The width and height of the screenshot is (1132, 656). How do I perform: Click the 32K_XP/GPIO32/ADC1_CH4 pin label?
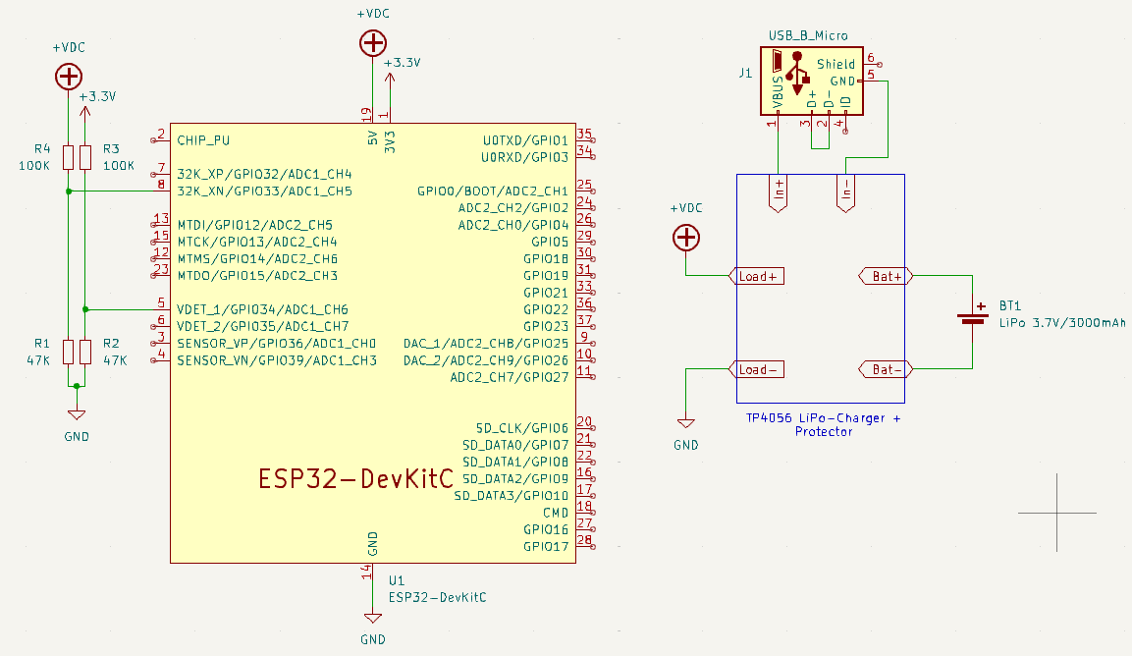tap(264, 174)
